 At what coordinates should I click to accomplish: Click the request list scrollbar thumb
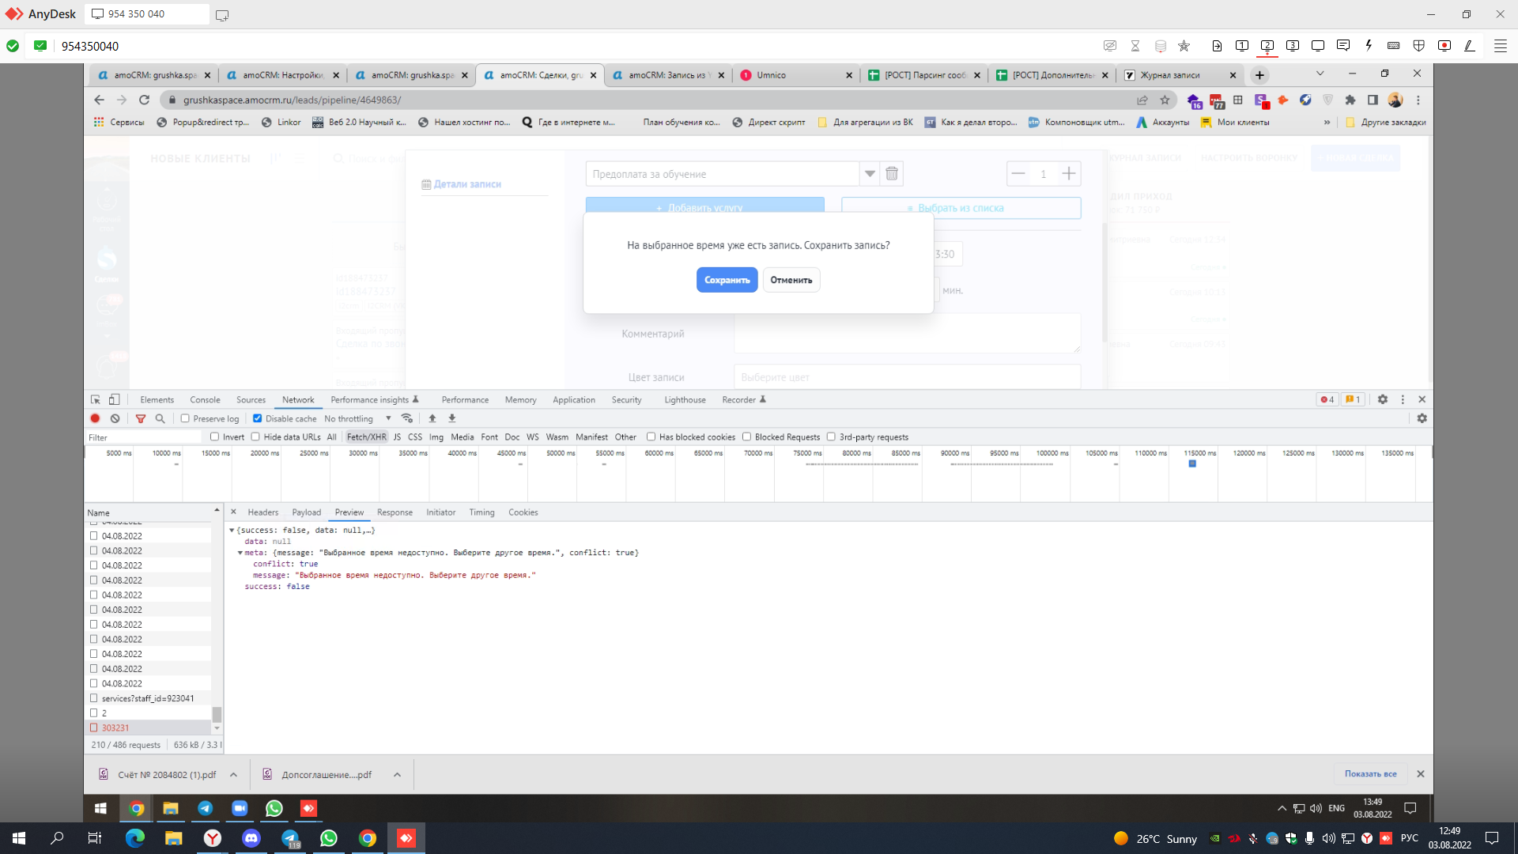(217, 714)
